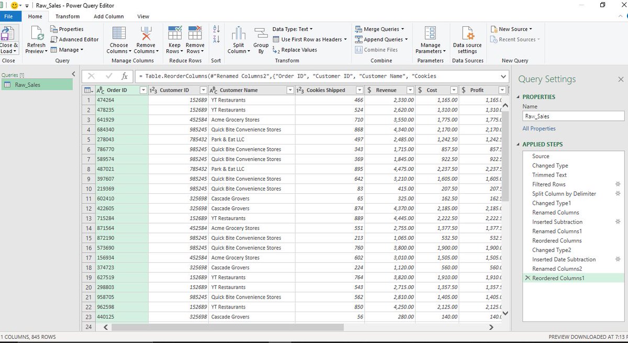Click the Revenue cell 4,475.00
Image resolution: width=628 pixels, height=343 pixels.
click(390, 169)
